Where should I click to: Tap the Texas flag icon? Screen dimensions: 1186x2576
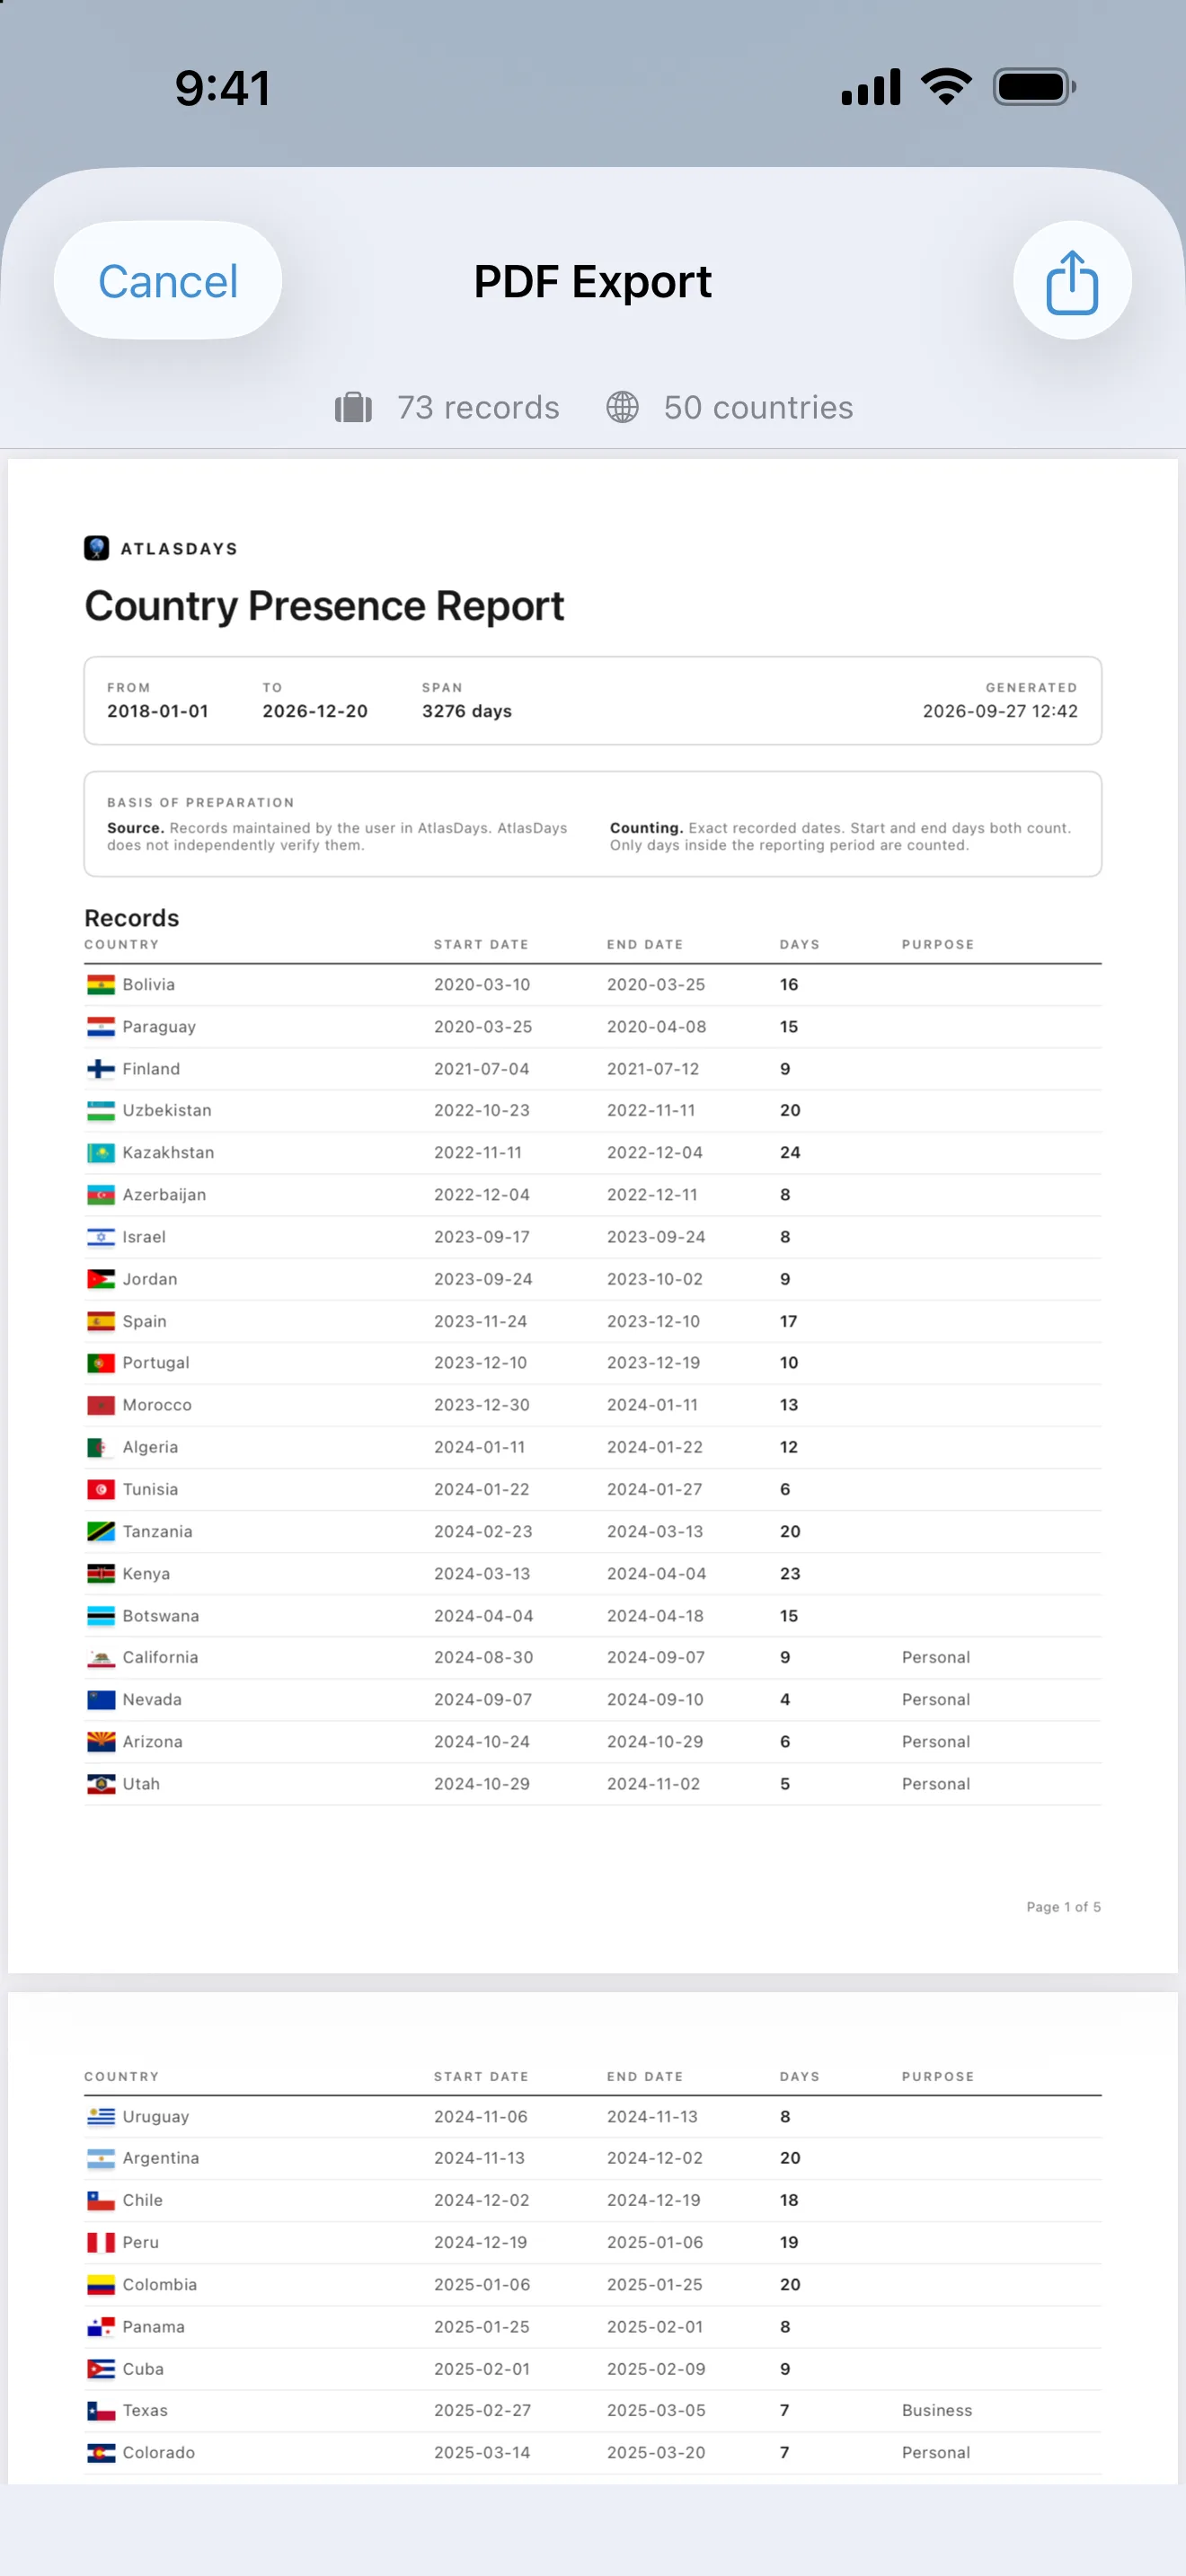point(101,2411)
